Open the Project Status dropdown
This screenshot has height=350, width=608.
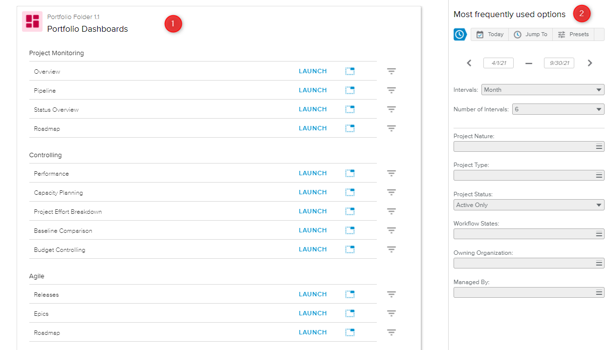tap(529, 205)
